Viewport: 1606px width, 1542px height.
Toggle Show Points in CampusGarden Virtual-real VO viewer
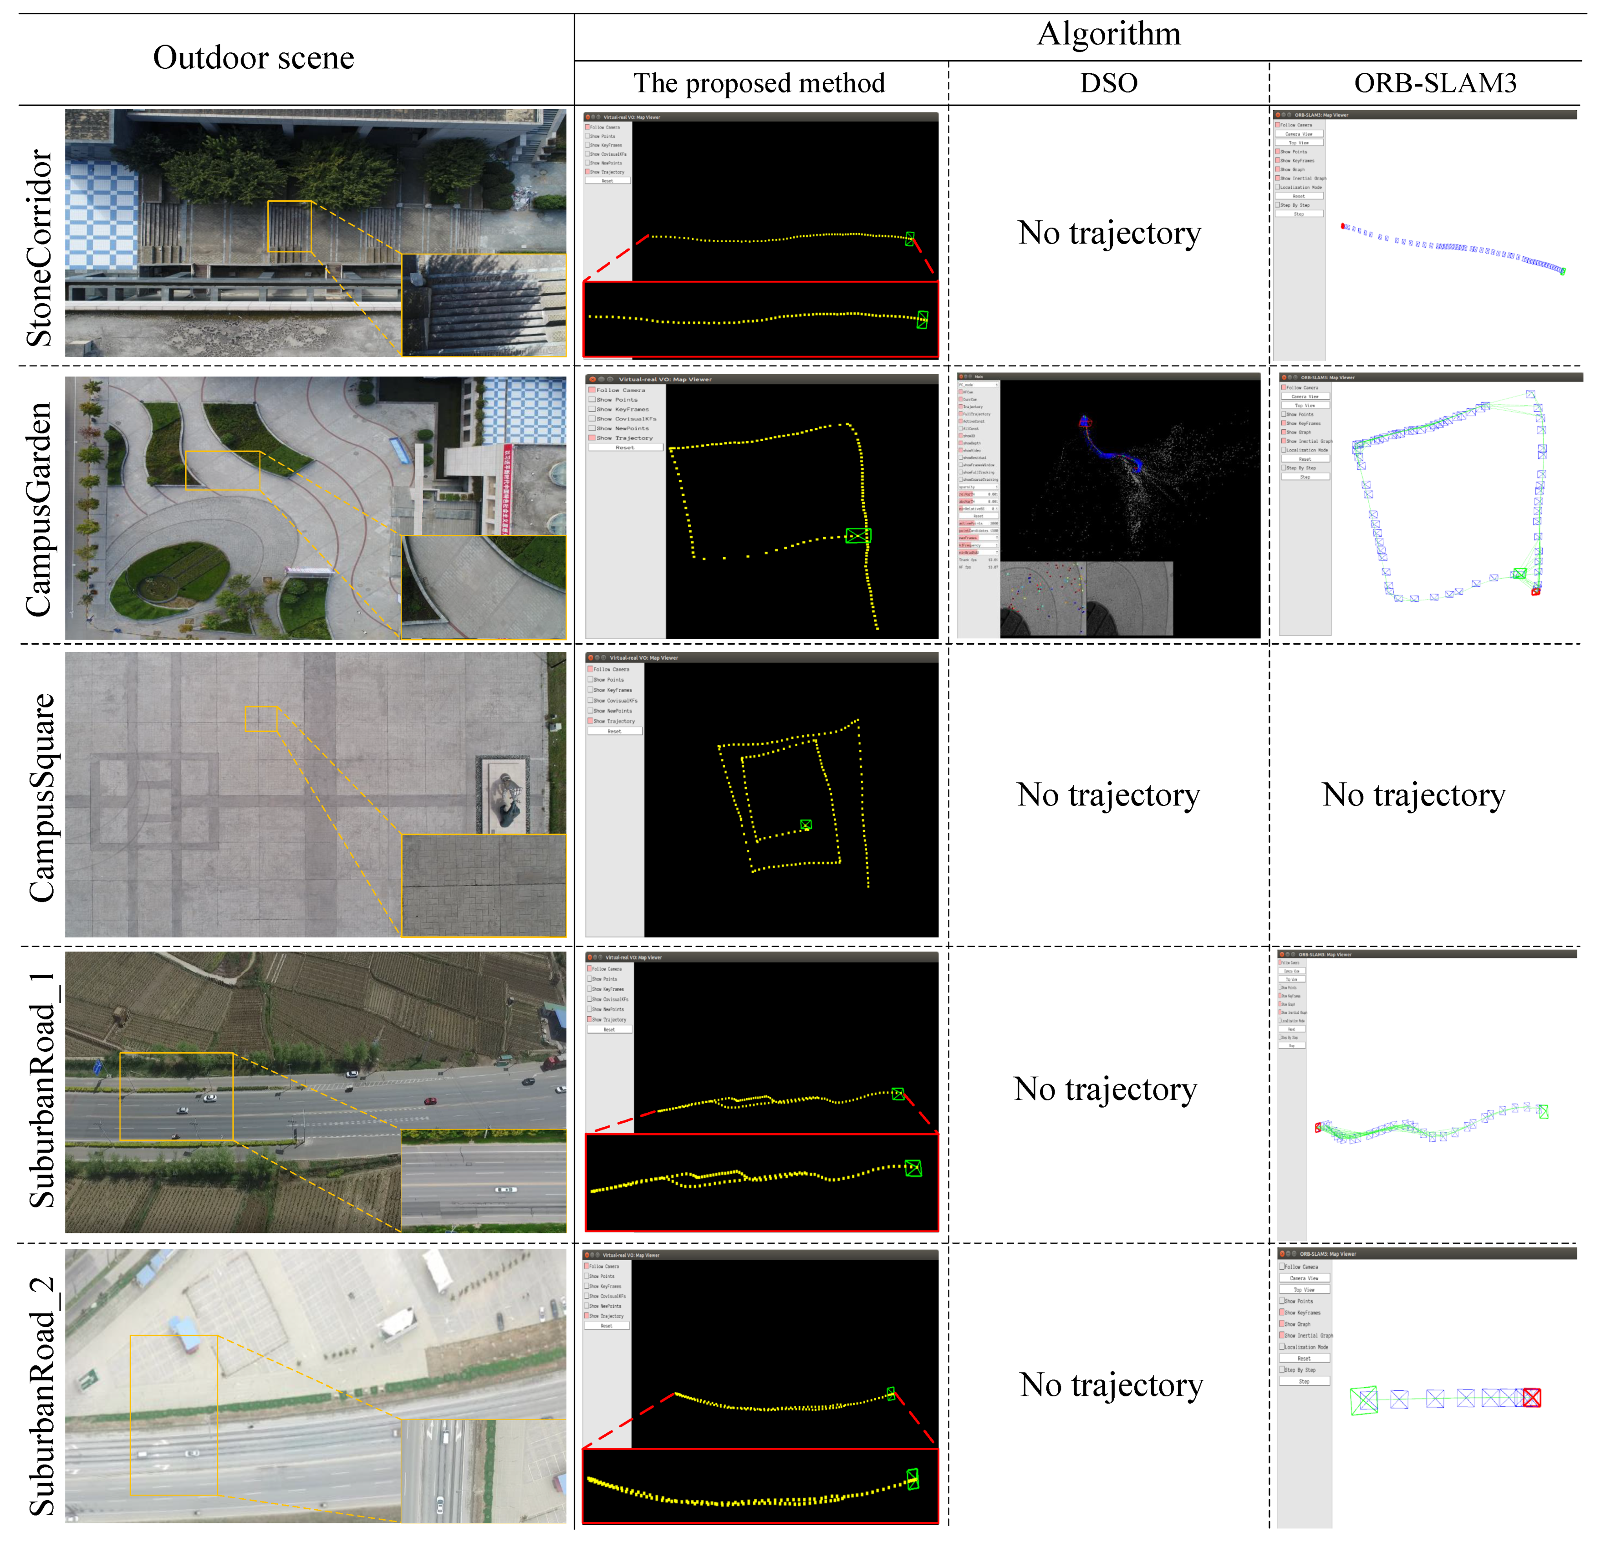(591, 400)
